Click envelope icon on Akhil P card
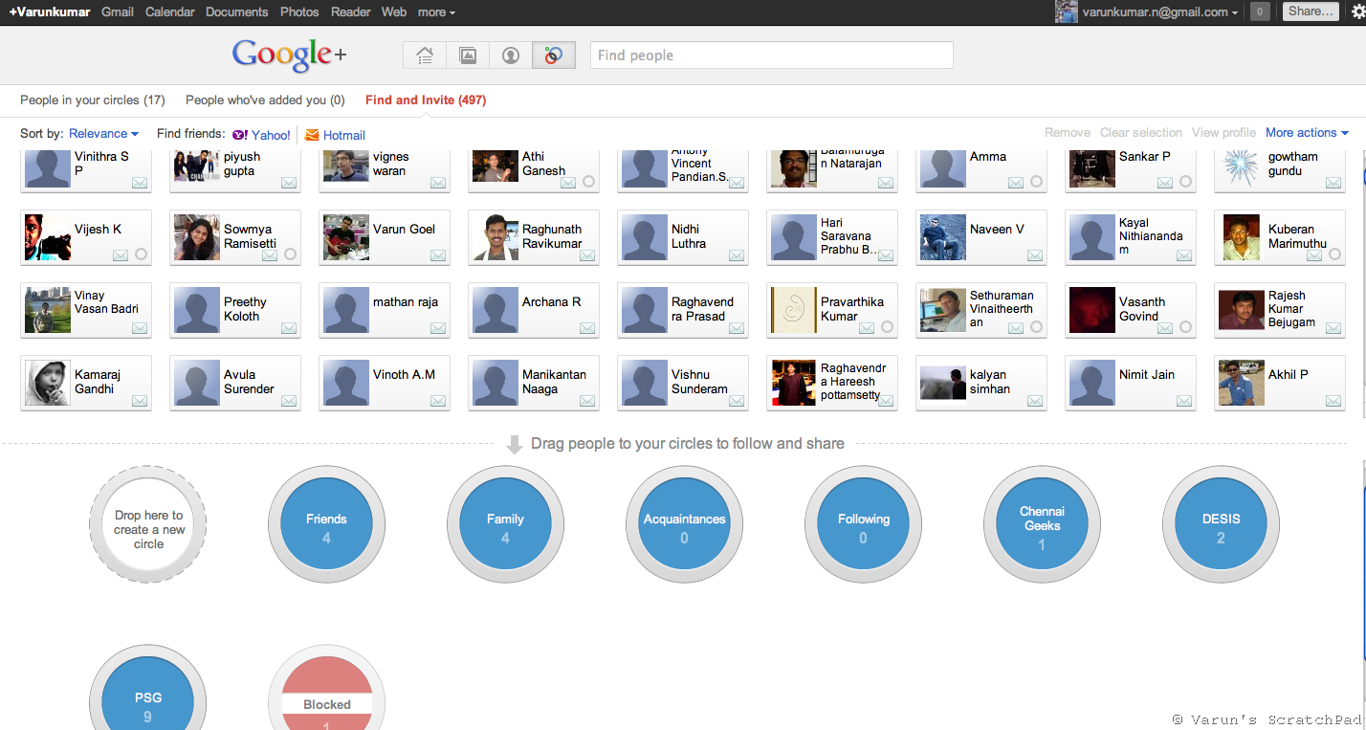The height and width of the screenshot is (730, 1366). (1333, 401)
